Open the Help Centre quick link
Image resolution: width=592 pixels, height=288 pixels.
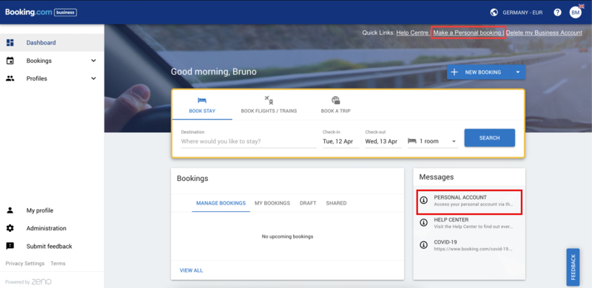412,32
